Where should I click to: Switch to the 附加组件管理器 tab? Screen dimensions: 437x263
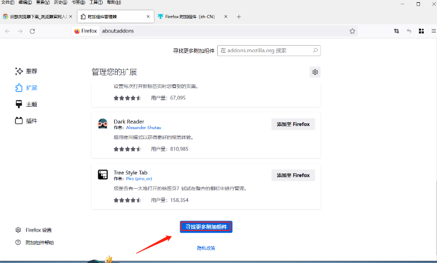[x=115, y=17]
